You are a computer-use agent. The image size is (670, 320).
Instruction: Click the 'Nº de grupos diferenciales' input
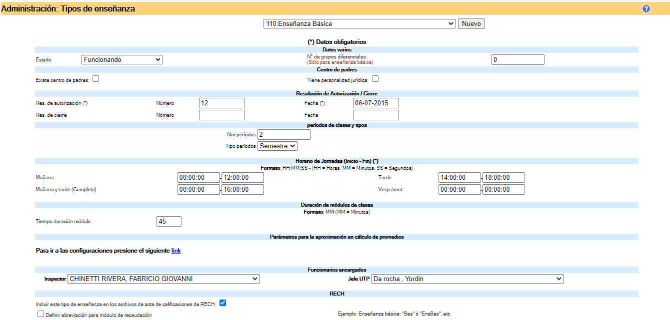[x=517, y=59]
